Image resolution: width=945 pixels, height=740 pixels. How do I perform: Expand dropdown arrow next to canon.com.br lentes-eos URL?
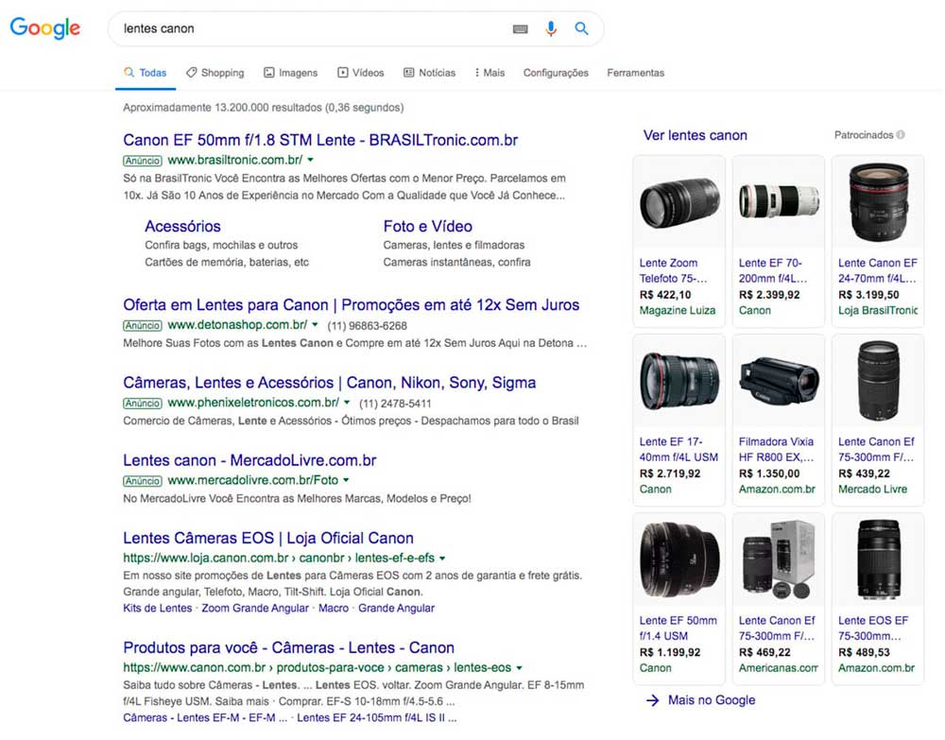click(519, 668)
